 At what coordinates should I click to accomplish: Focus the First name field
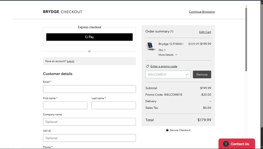65,105
